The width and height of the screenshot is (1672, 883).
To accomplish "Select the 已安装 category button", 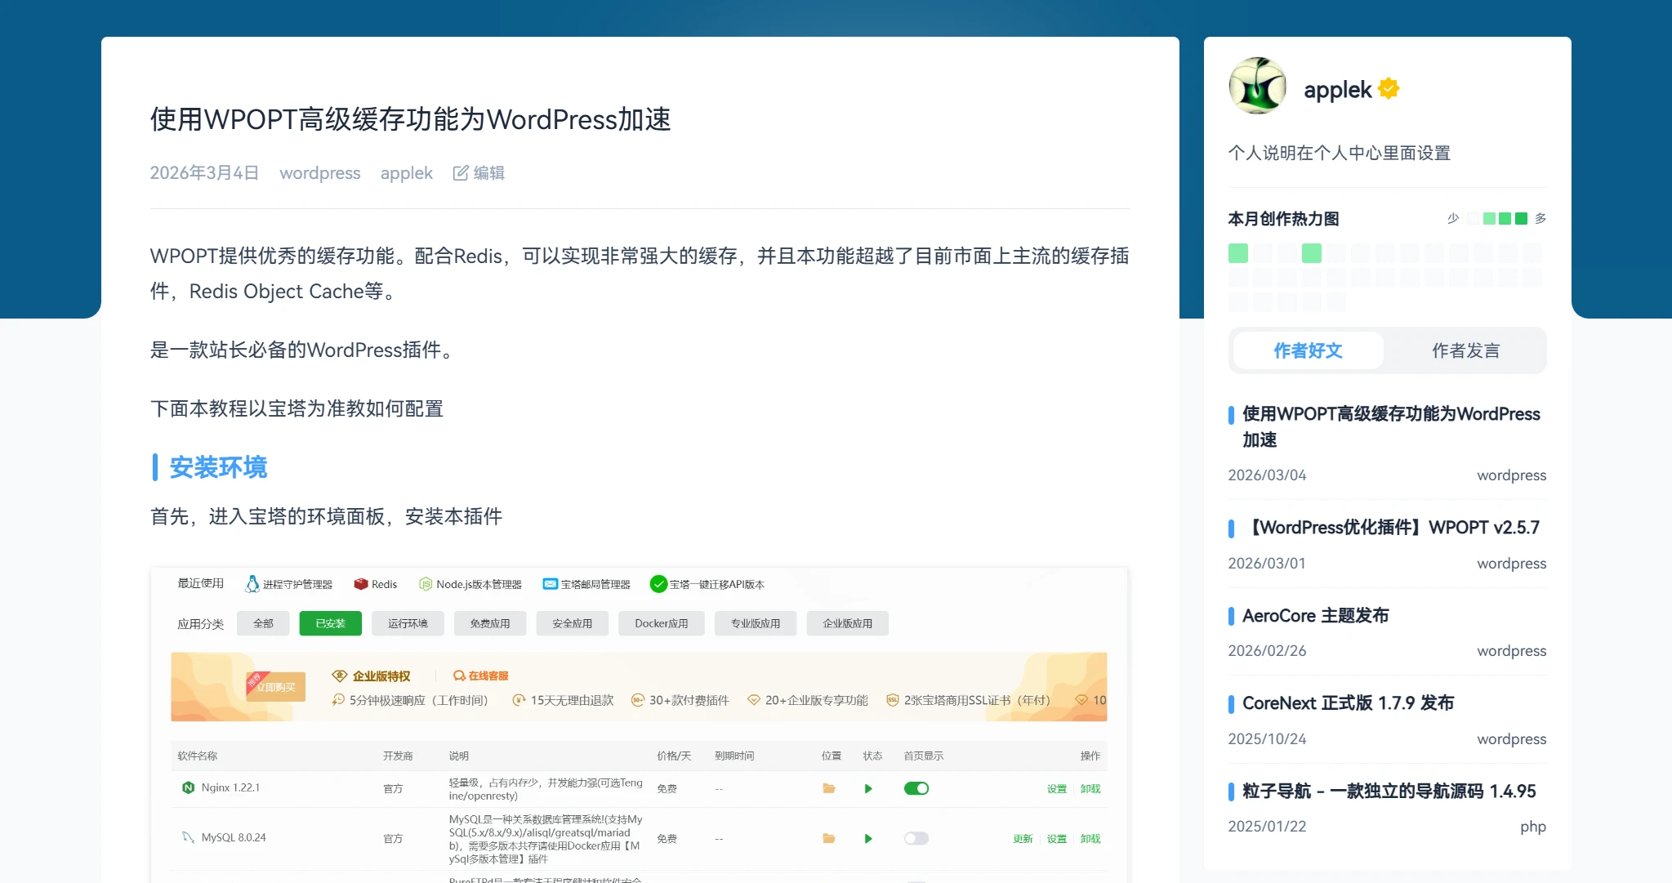I will pos(330,623).
